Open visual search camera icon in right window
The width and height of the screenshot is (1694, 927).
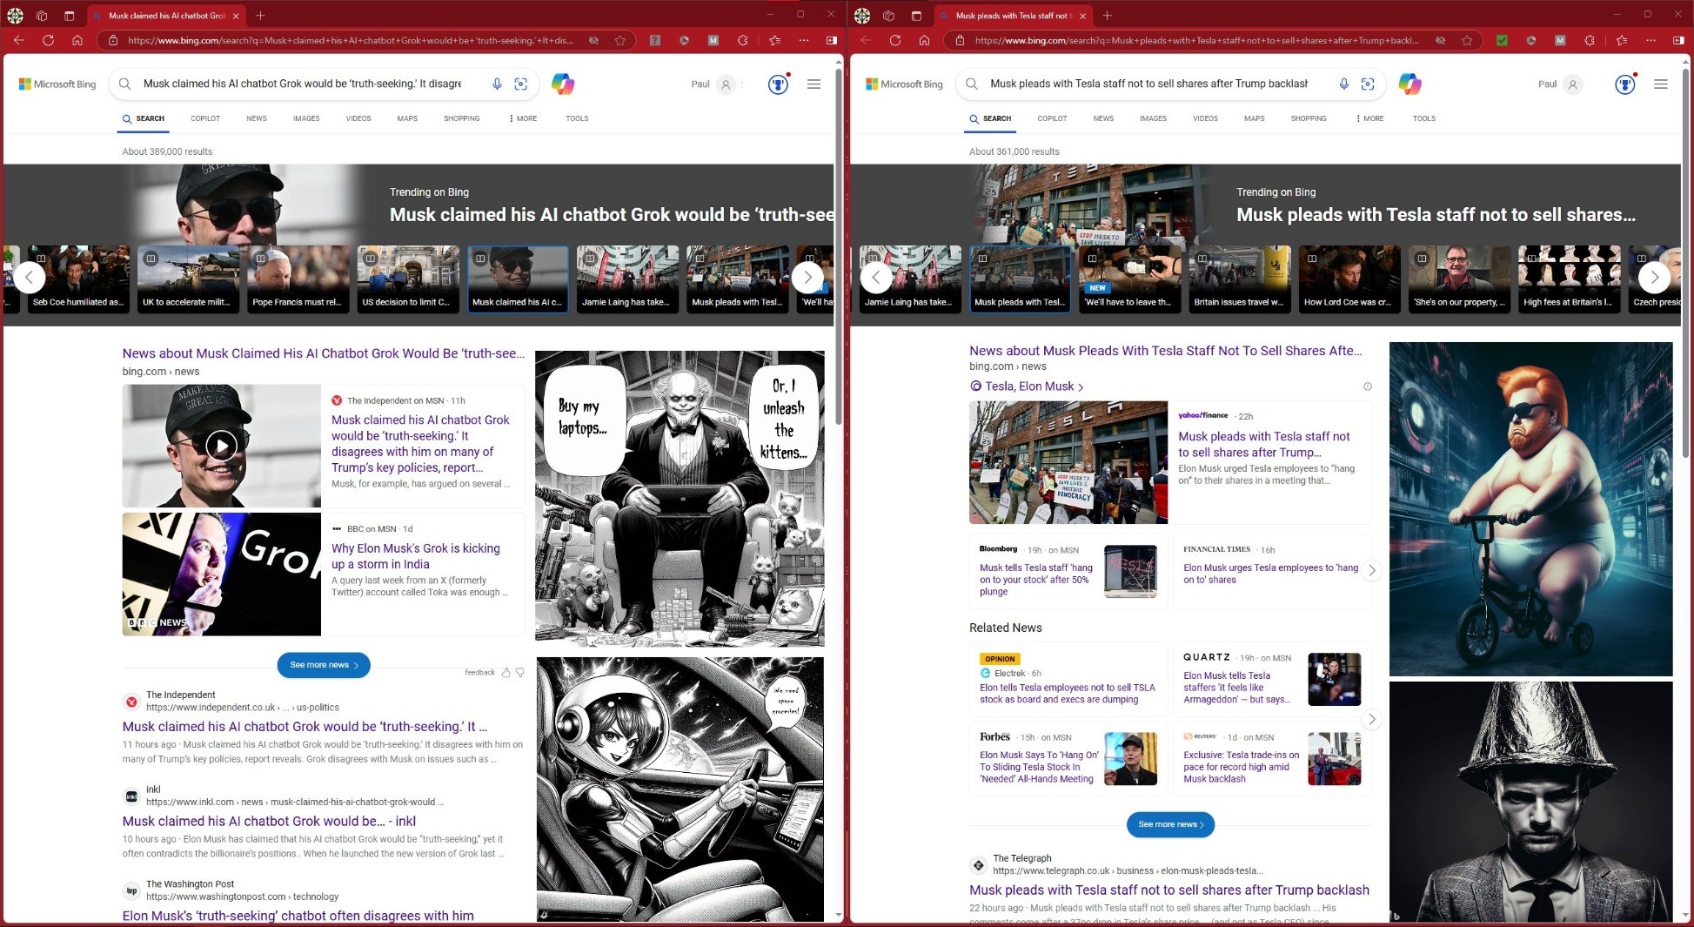(x=1368, y=84)
